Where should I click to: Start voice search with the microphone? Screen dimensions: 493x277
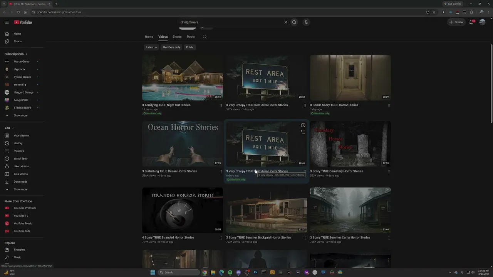(306, 22)
